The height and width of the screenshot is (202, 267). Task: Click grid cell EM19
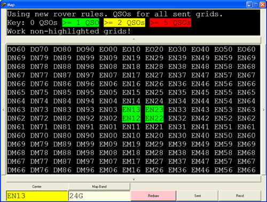(x=131, y=144)
